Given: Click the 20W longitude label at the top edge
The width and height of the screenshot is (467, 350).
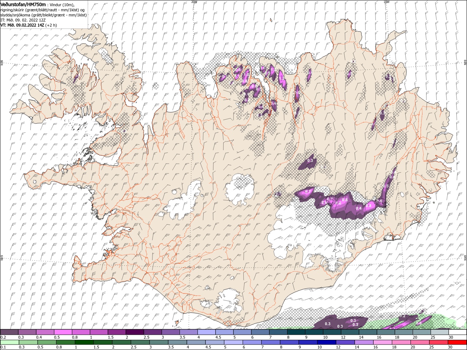Looking at the screenshot, I should click(x=194, y=2).
